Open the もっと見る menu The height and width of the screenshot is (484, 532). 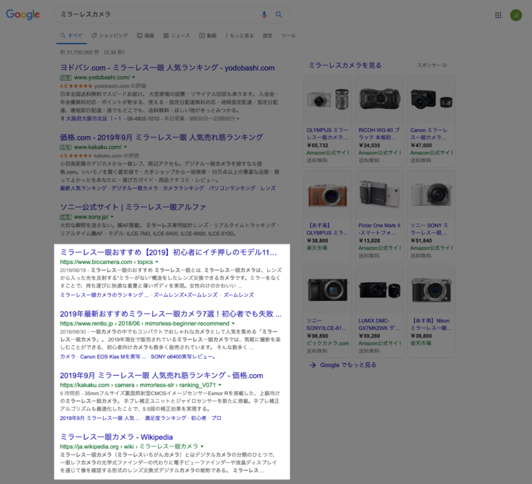[x=240, y=36]
